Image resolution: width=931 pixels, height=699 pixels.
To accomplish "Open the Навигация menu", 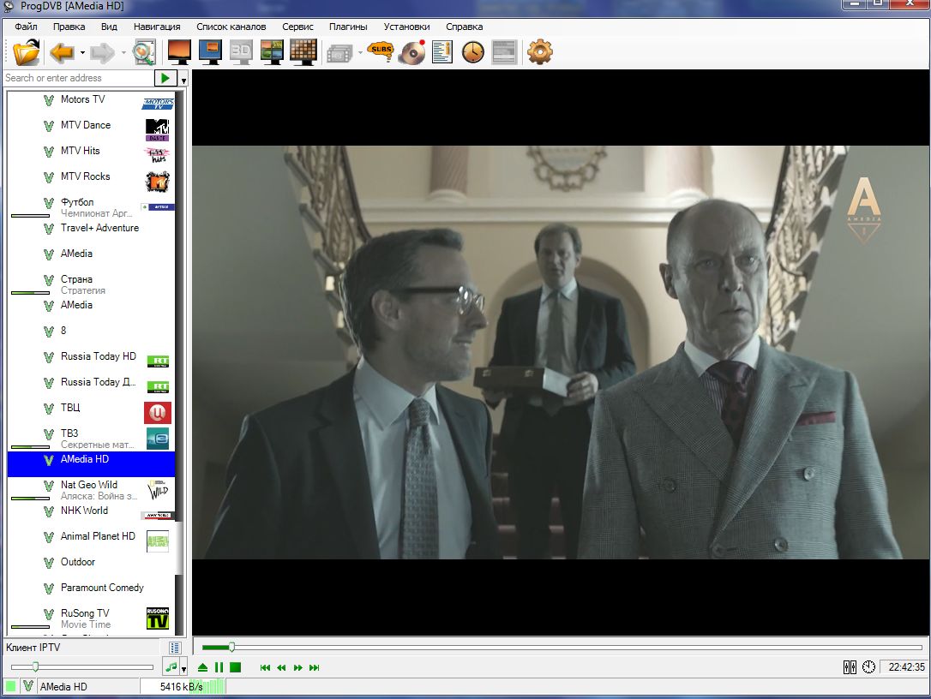I will [x=157, y=27].
